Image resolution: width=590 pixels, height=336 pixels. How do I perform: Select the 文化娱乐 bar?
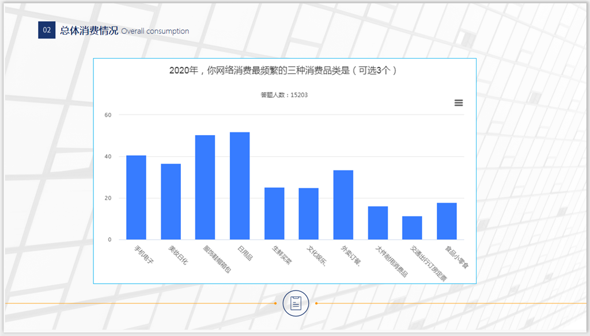[x=308, y=213]
